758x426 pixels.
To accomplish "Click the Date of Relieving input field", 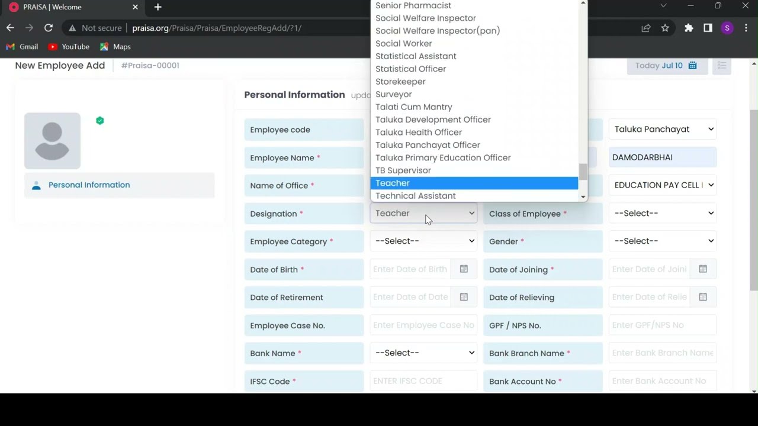I will pyautogui.click(x=649, y=297).
